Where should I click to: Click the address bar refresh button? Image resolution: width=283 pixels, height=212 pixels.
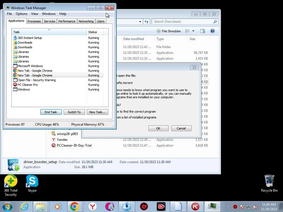pos(146,22)
